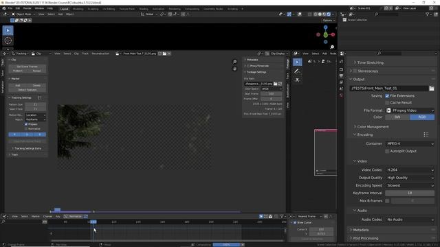Select the node editor Annotate tool
Screen dimensions: 440x247
point(297,71)
